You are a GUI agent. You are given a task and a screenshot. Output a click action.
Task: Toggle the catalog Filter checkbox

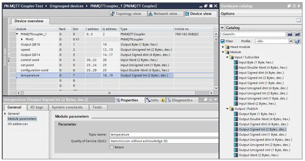pyautogui.click(x=223, y=41)
